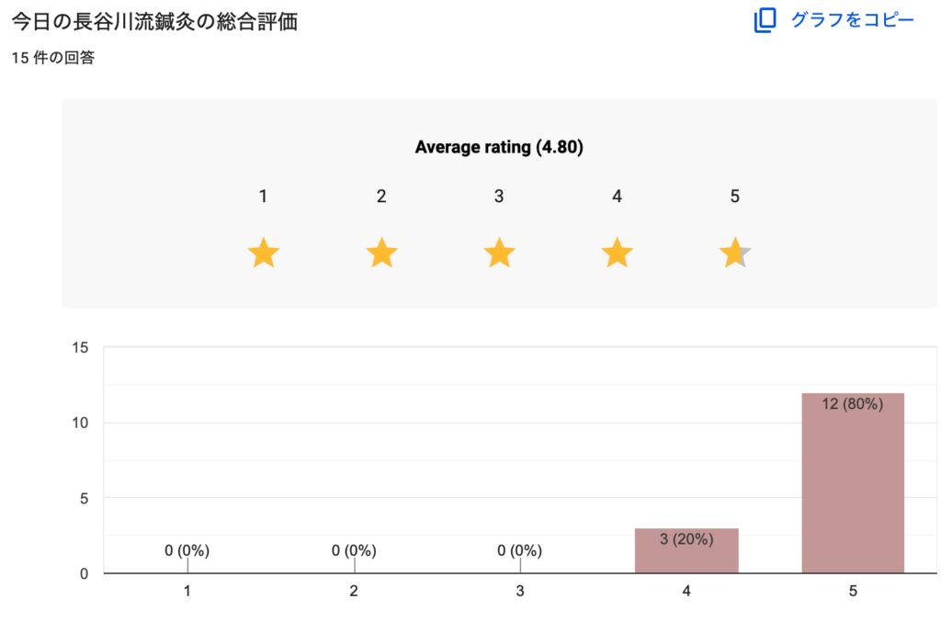Screen dimensions: 941x622
Task: Click the 0 (0%) label above rating 2
Action: [354, 551]
